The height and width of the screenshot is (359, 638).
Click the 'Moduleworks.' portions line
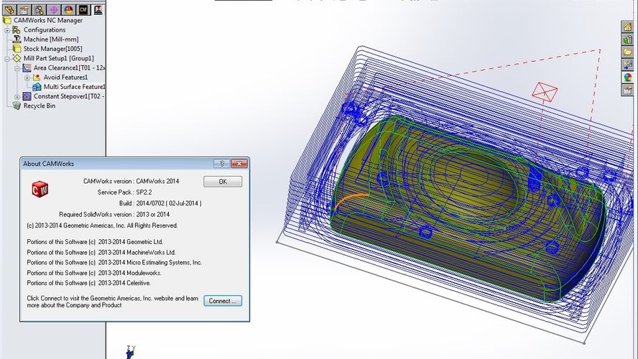click(x=94, y=273)
